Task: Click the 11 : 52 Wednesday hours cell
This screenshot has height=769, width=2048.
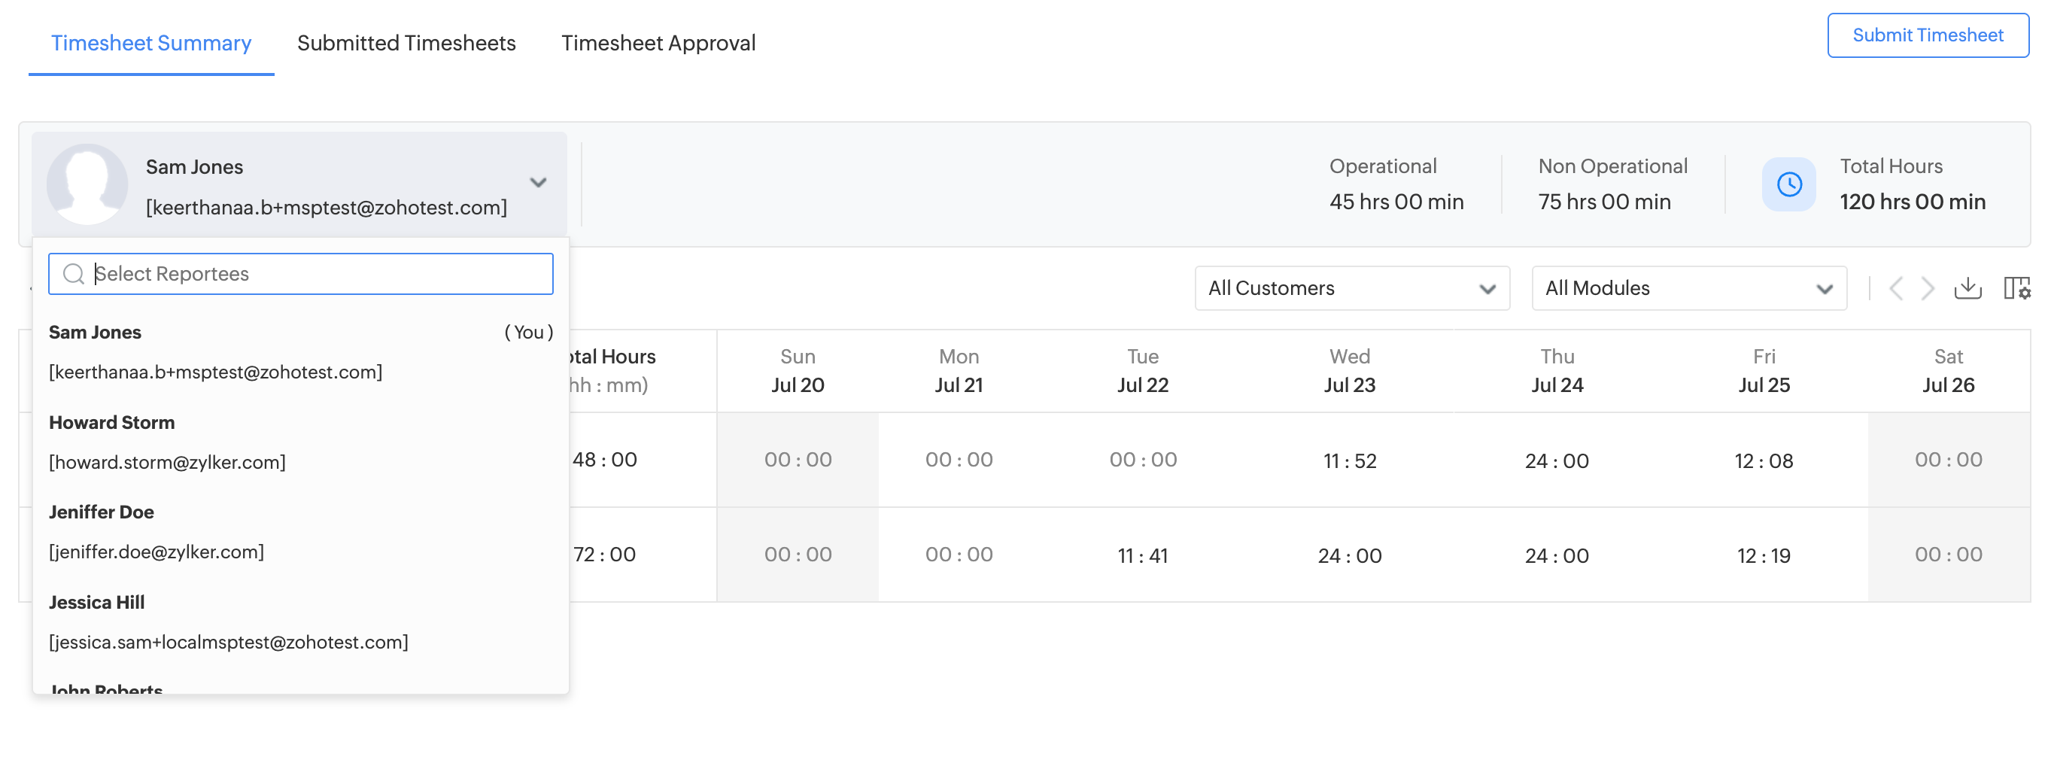Action: click(x=1349, y=460)
